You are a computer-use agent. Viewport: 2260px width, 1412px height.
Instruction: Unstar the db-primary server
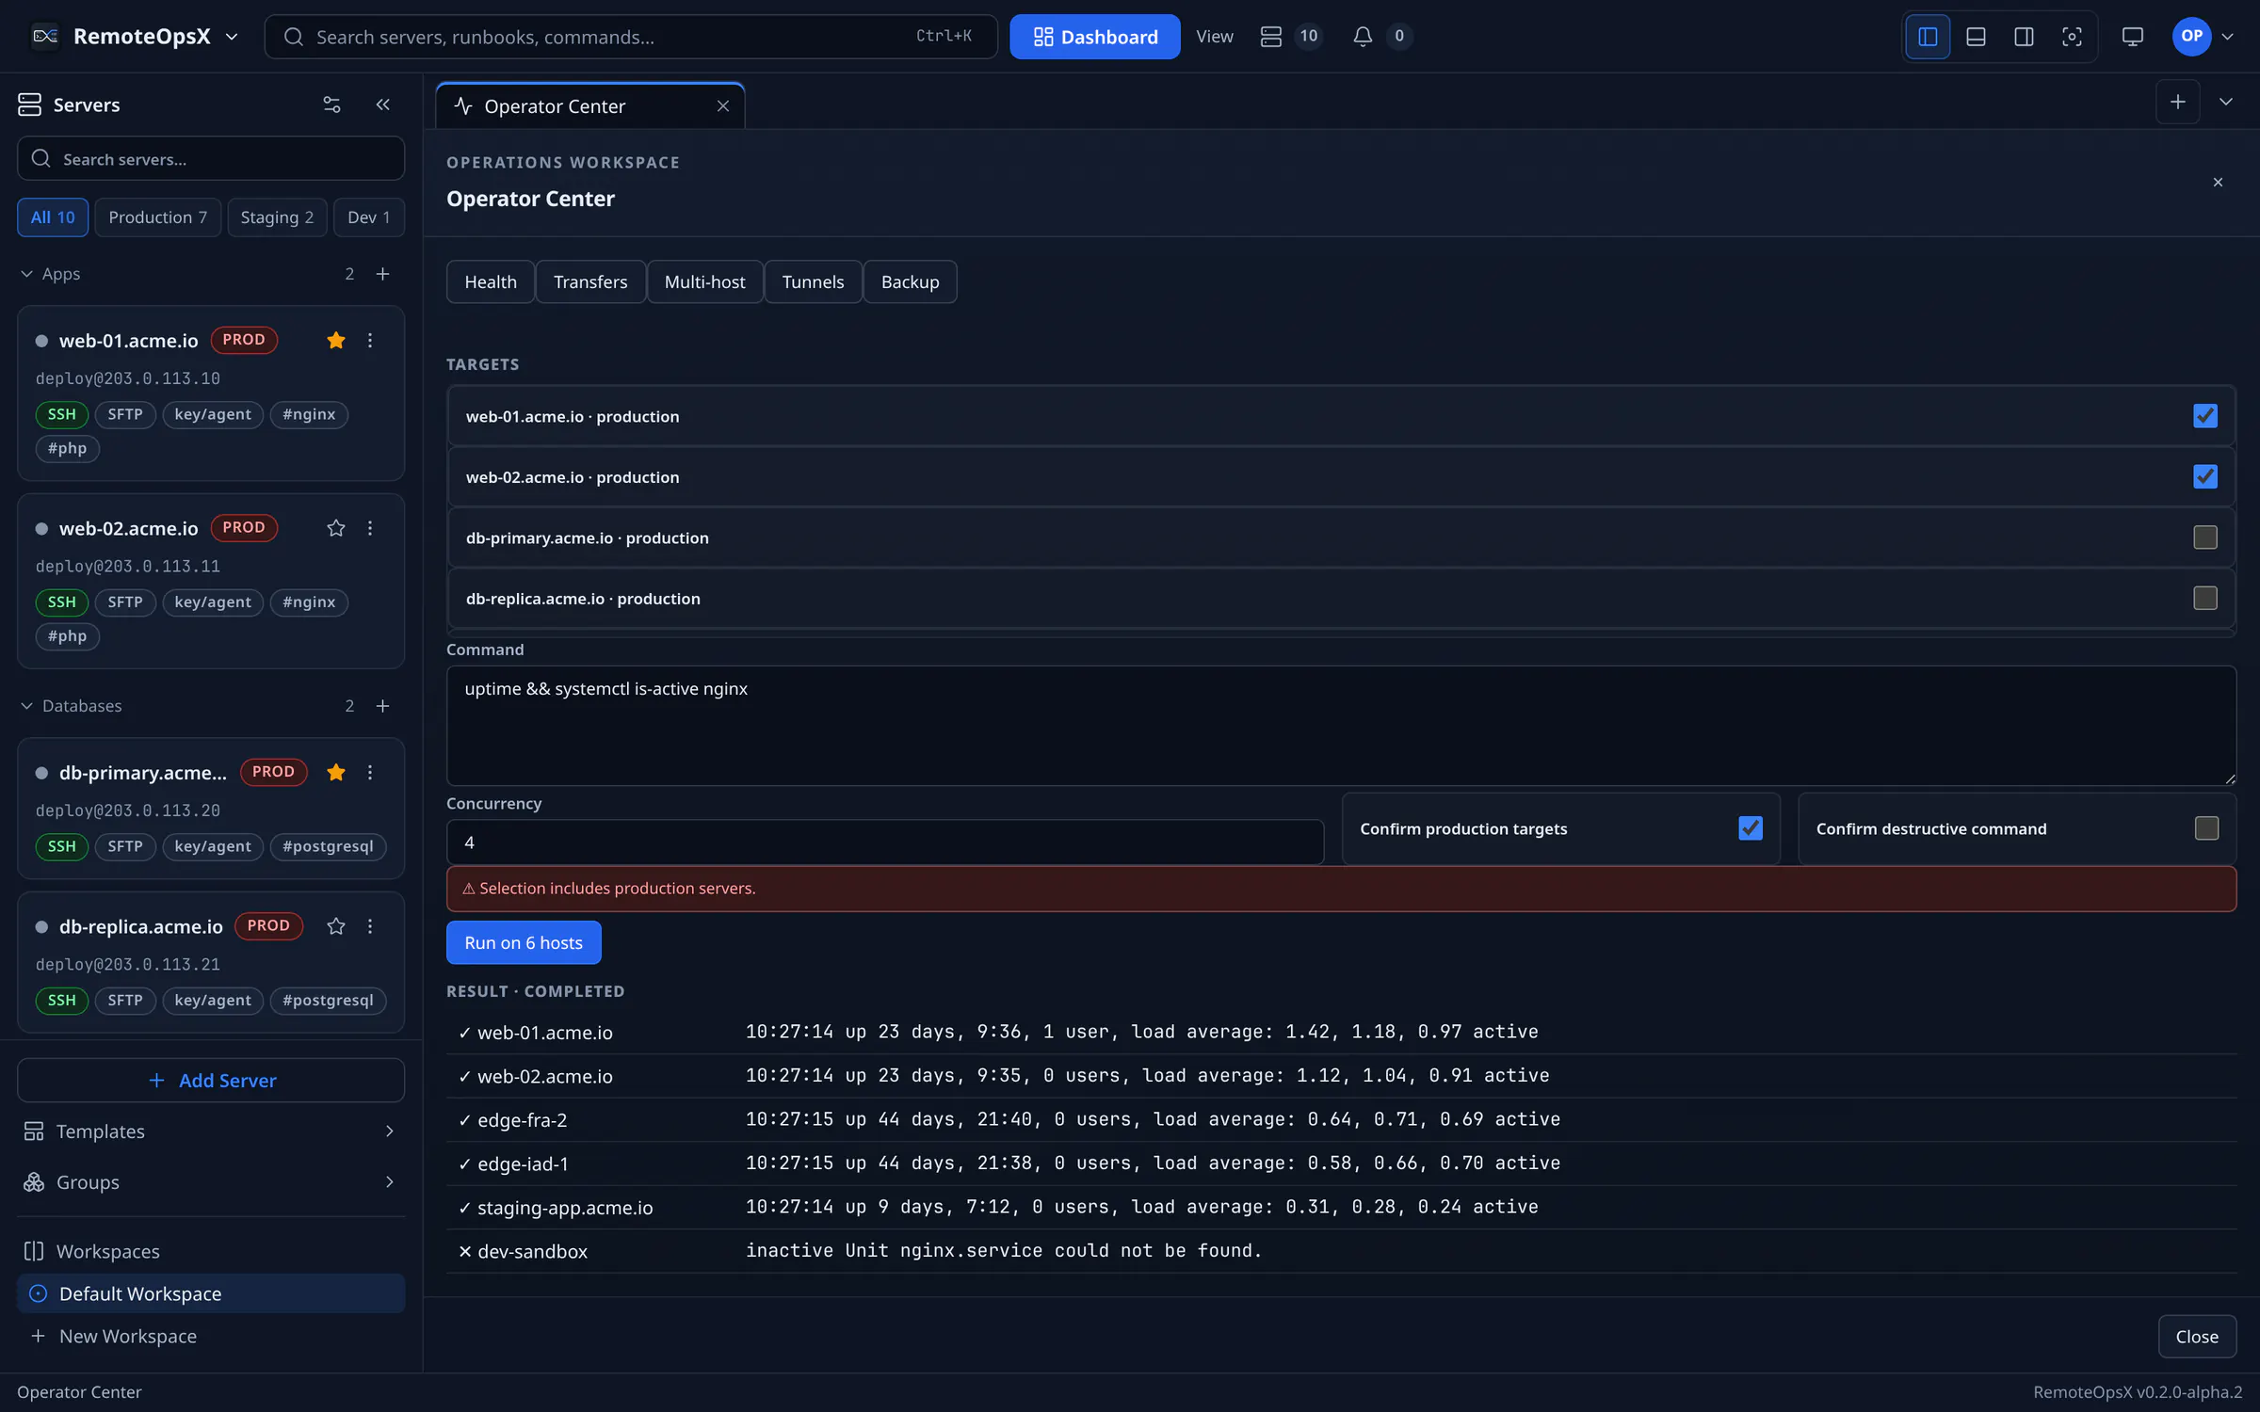pyautogui.click(x=335, y=773)
